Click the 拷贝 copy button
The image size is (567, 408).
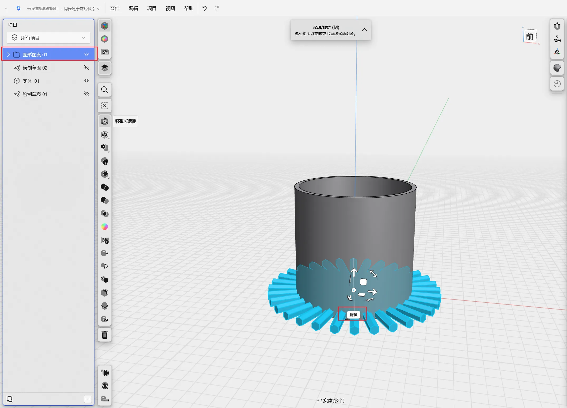(x=353, y=314)
